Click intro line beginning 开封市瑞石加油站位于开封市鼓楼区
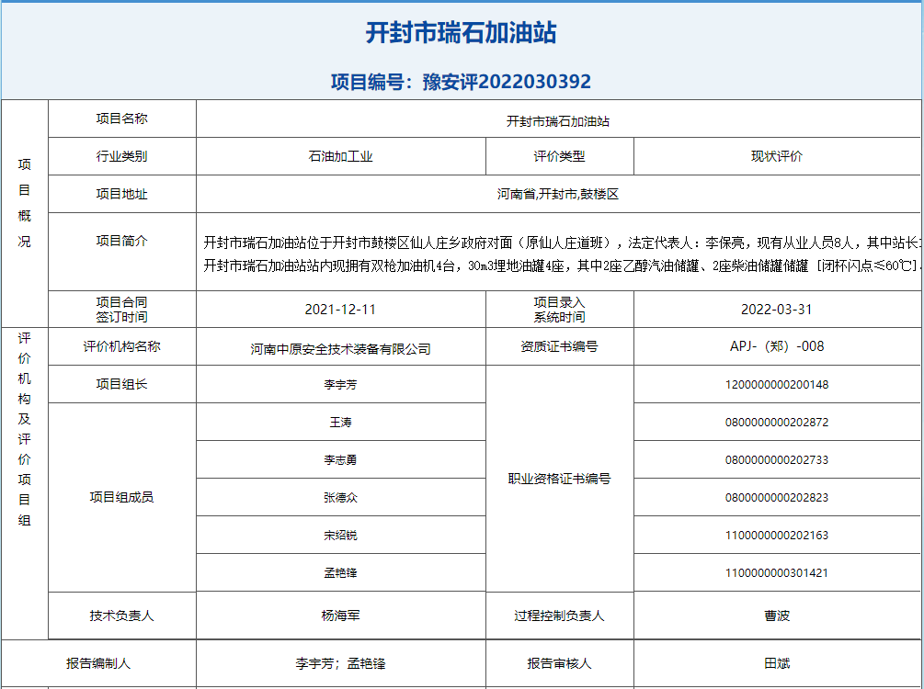 563,243
